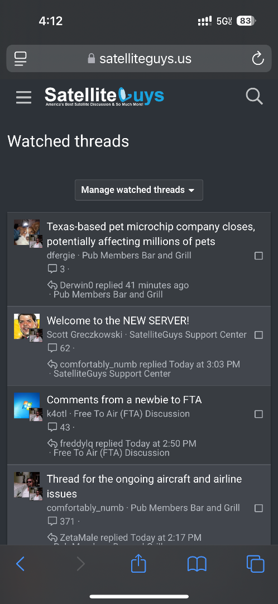The image size is (278, 604).
Task: Open Welcome to the NEW SERVER! thread
Action: click(x=118, y=320)
